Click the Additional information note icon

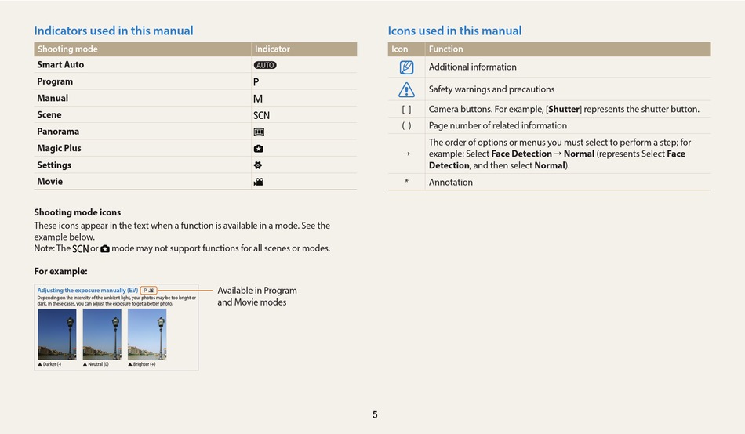(x=406, y=67)
